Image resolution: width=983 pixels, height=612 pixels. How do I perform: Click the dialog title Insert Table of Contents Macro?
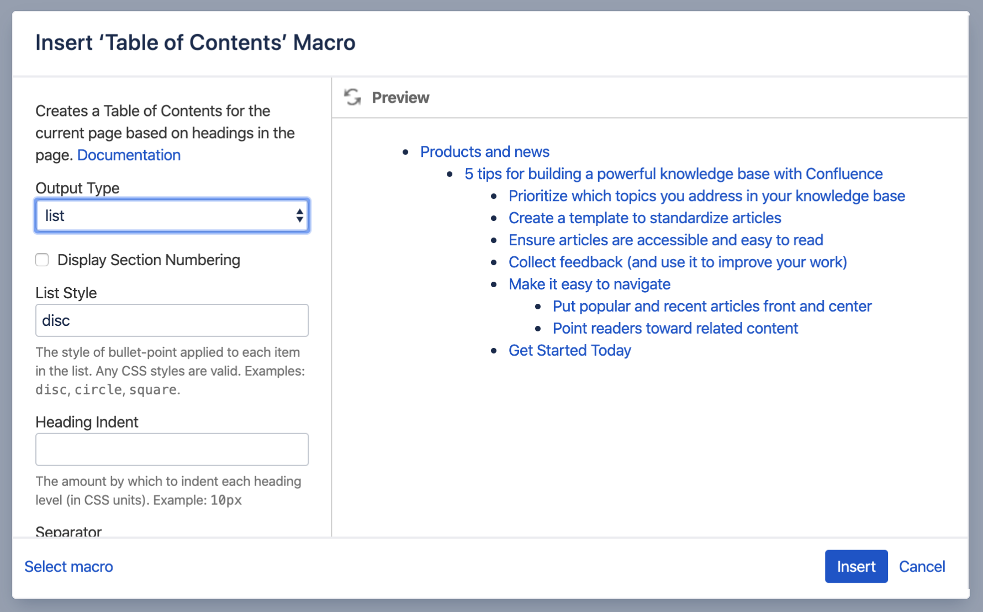pyautogui.click(x=195, y=43)
